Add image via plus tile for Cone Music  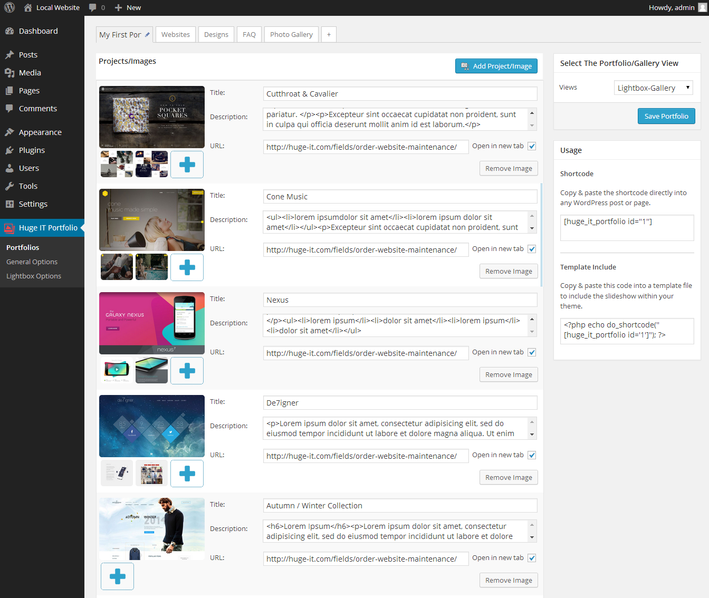point(187,267)
